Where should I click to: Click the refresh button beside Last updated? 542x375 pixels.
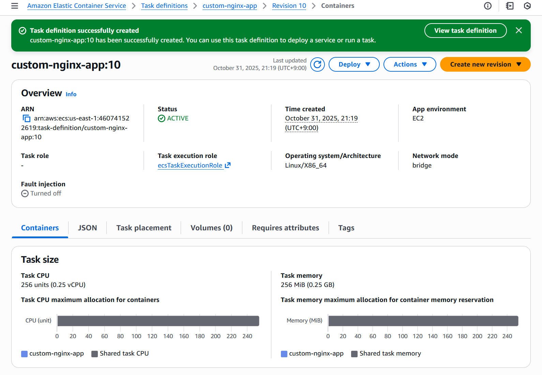tap(317, 64)
